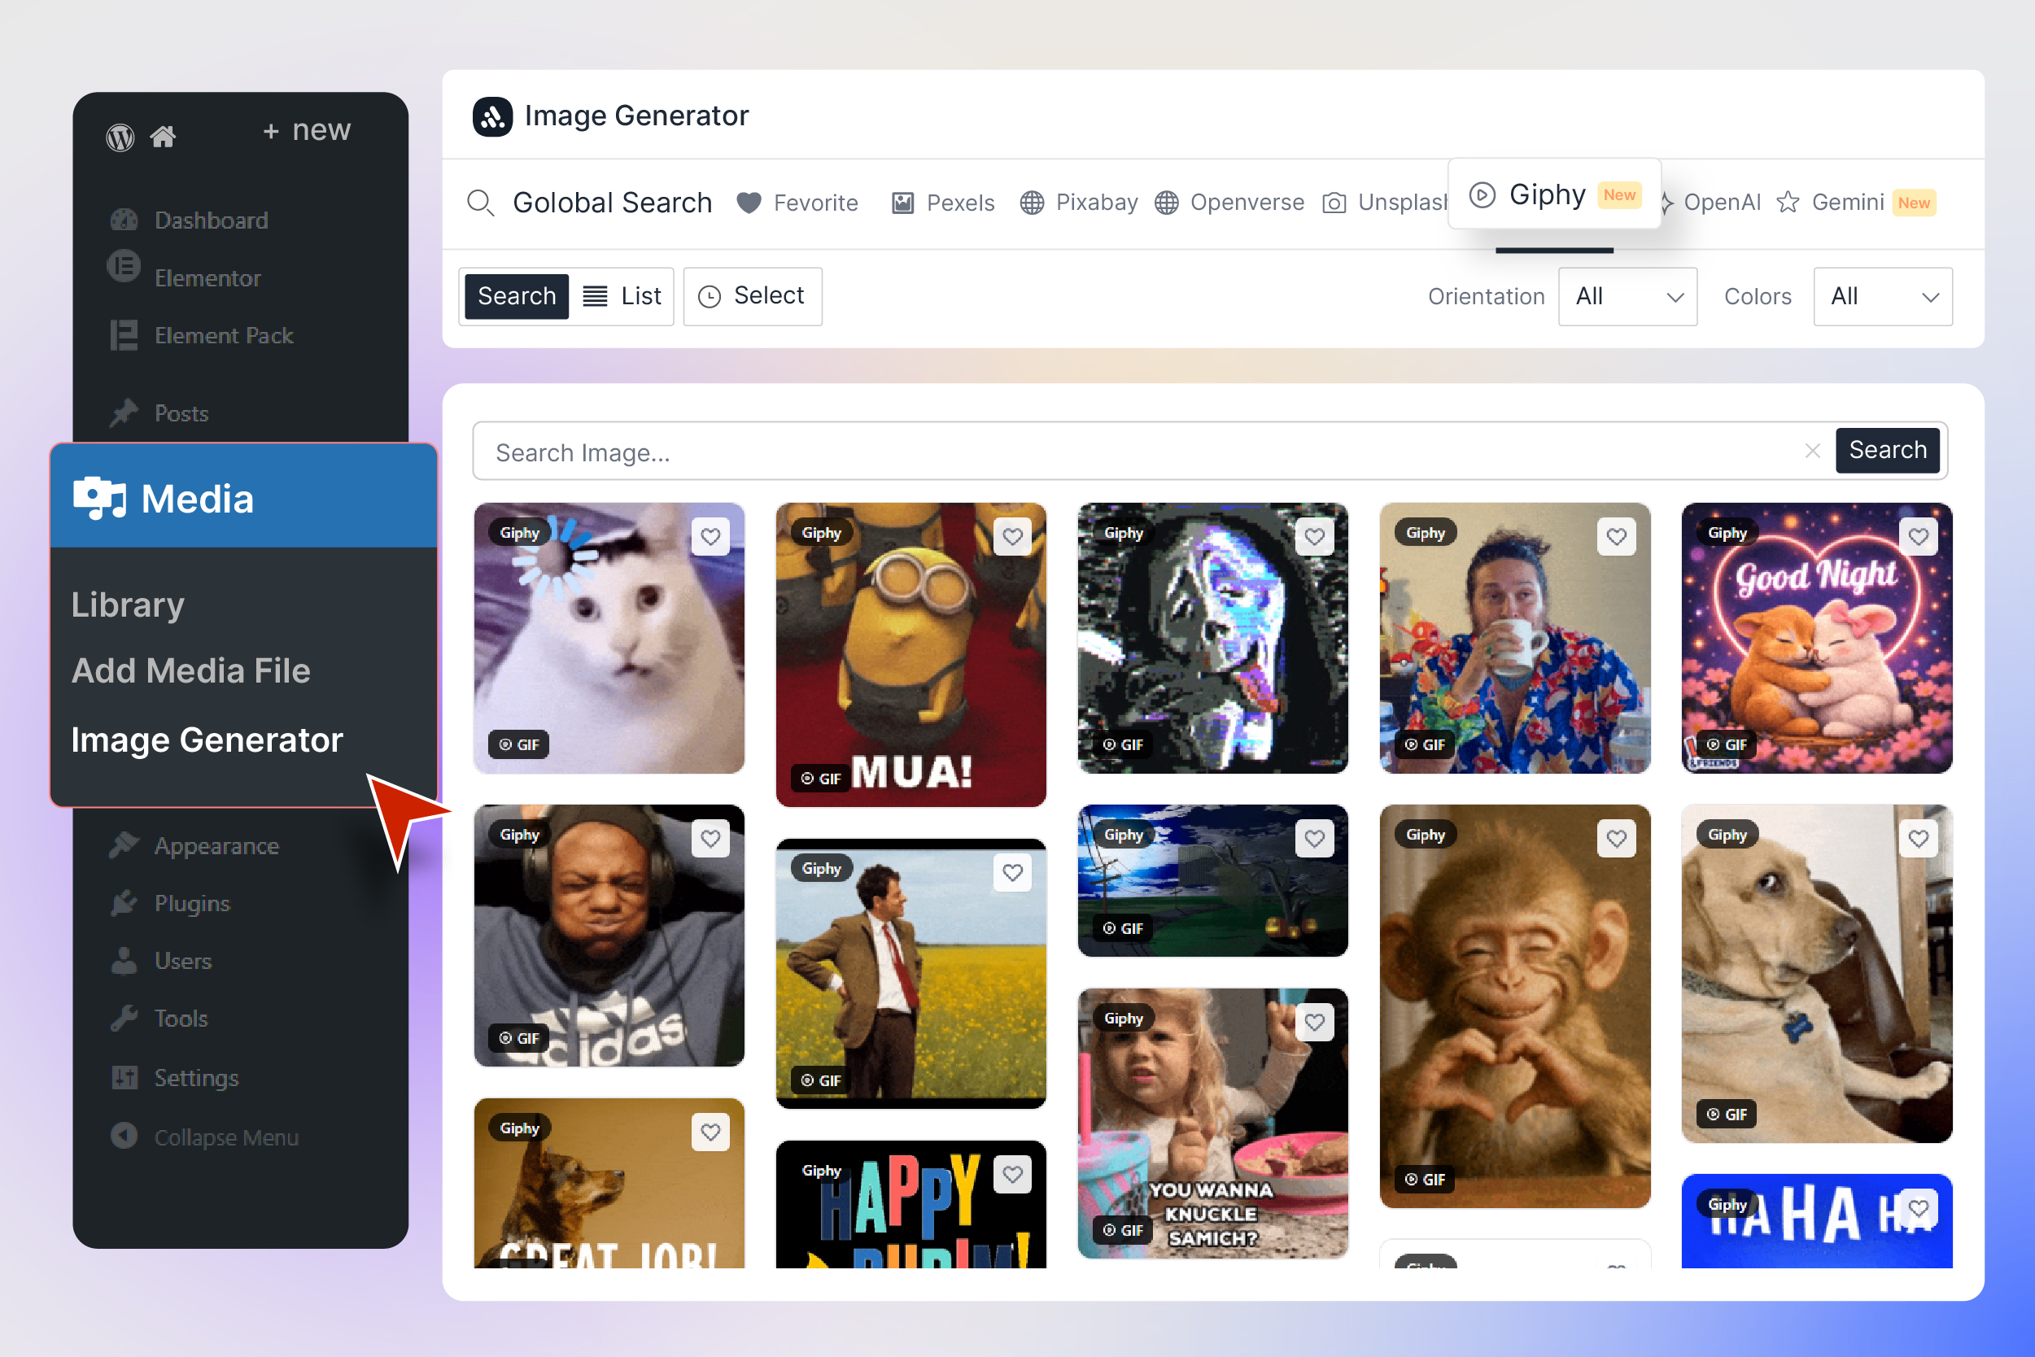
Task: Click the Search Image input field
Action: [x=1125, y=452]
